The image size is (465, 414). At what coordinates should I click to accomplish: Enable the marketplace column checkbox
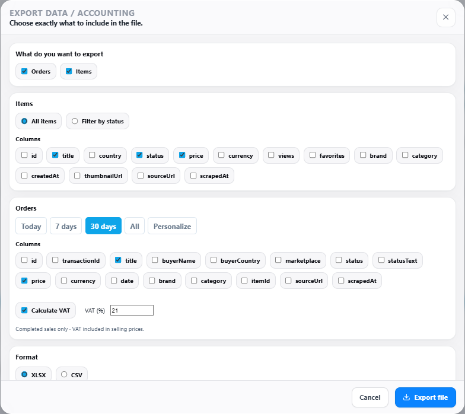pyautogui.click(x=278, y=260)
